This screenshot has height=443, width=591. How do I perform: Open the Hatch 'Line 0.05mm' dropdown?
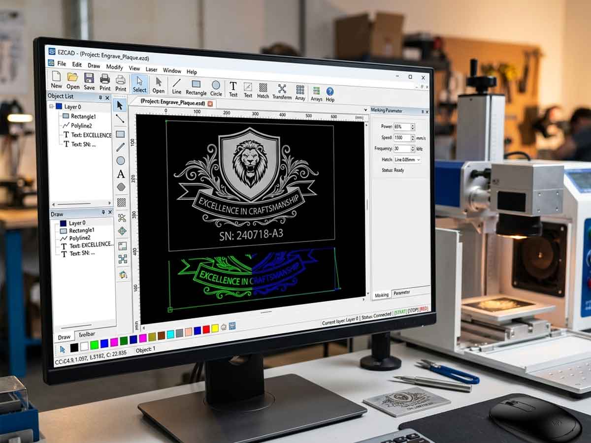[407, 159]
